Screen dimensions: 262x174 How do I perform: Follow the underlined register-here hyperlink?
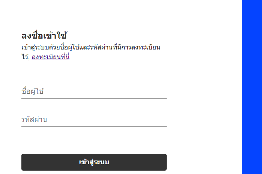point(50,57)
